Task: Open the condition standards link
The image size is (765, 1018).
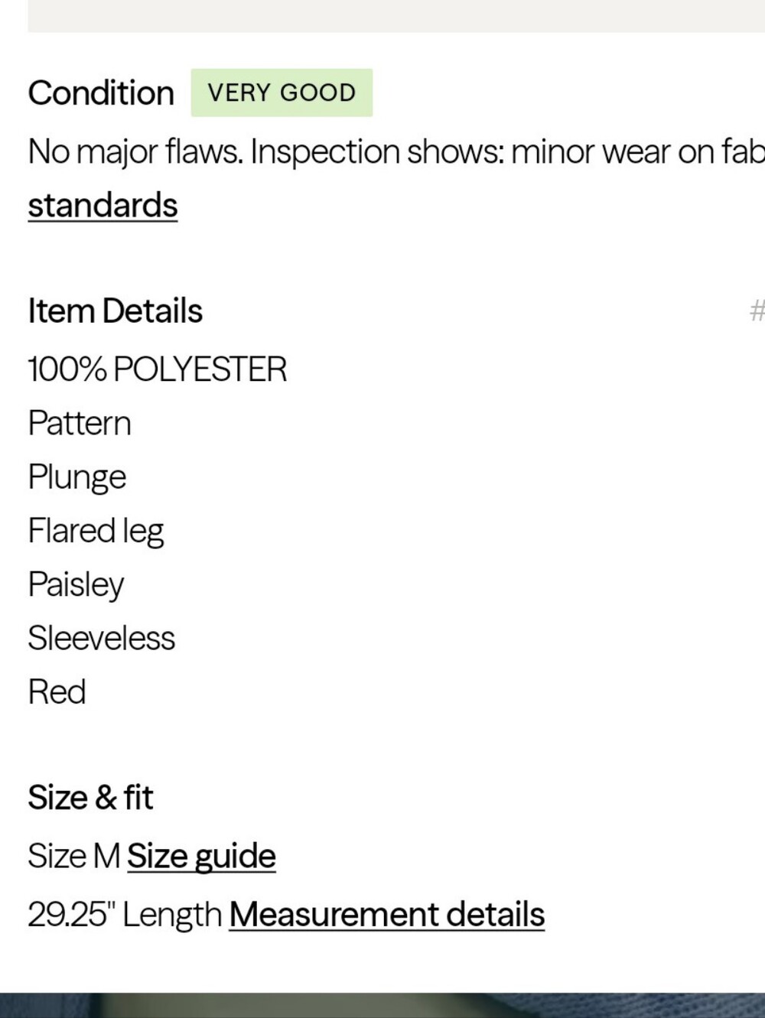Action: click(x=103, y=206)
